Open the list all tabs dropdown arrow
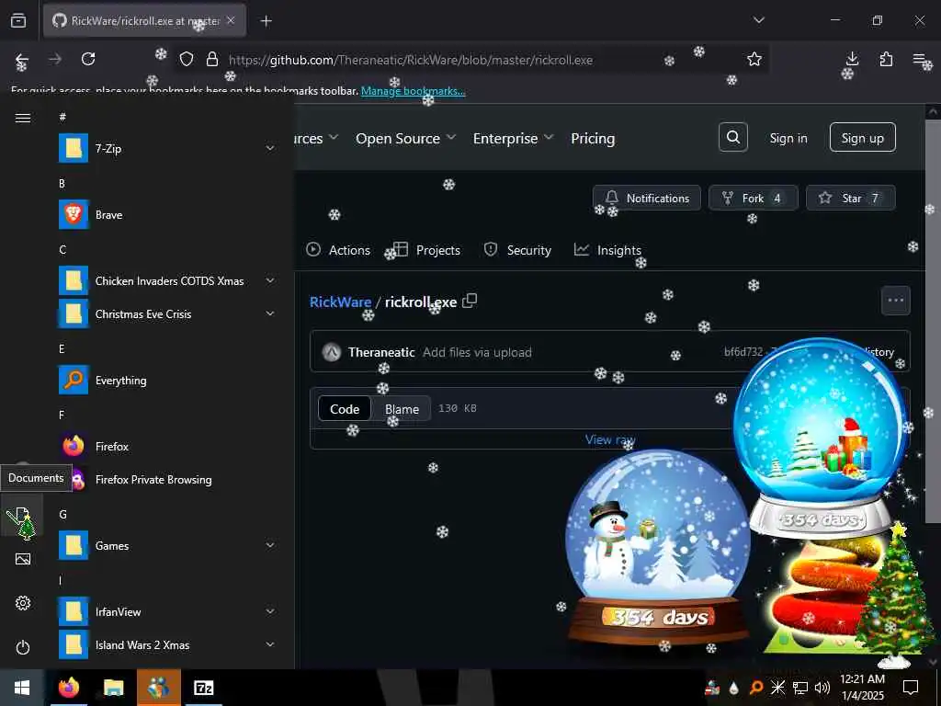This screenshot has width=941, height=706. [758, 20]
